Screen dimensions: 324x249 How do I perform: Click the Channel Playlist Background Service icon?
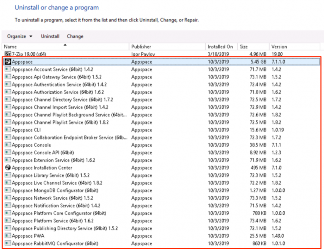pyautogui.click(x=8, y=115)
